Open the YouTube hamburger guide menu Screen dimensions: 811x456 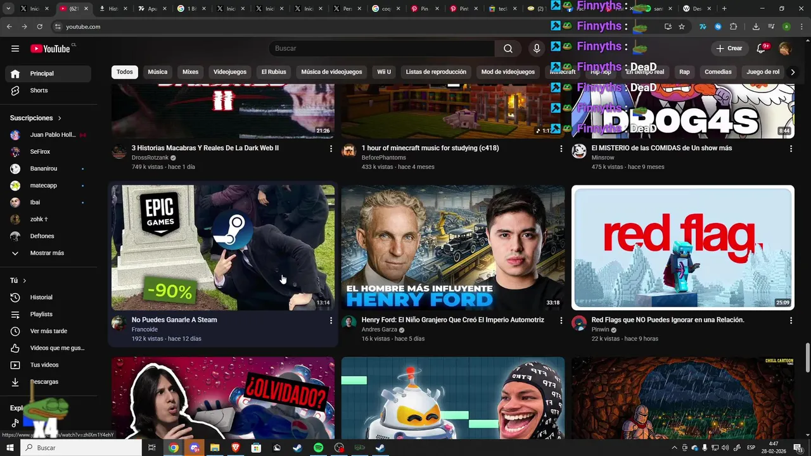point(15,49)
